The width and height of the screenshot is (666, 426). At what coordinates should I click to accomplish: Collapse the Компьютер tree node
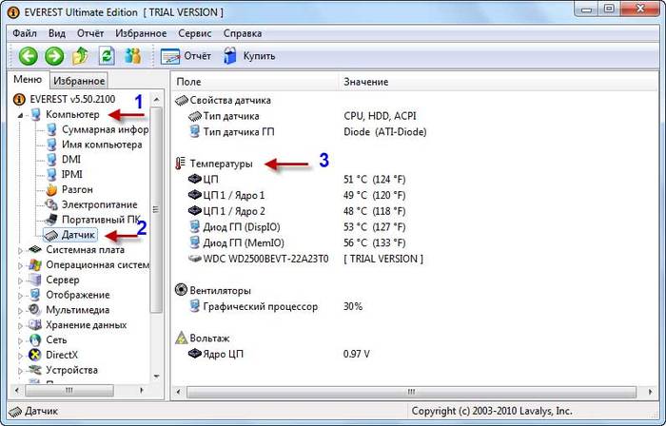tap(22, 115)
